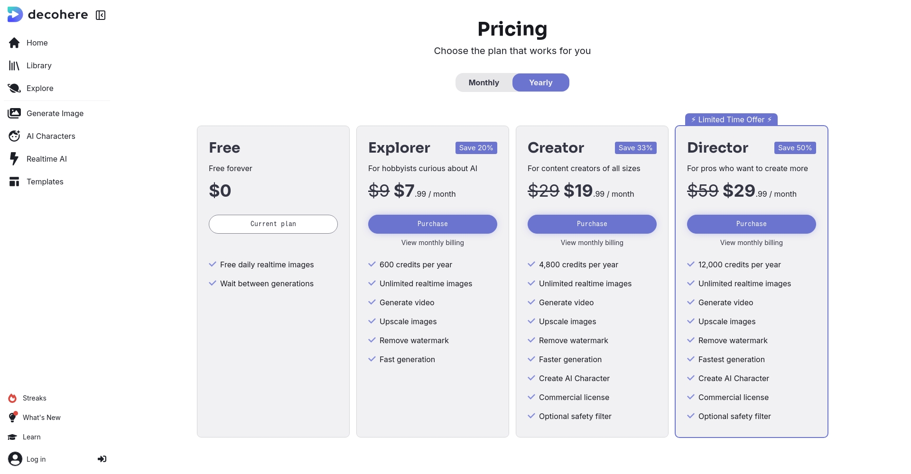Purchase the Director plan

[751, 224]
